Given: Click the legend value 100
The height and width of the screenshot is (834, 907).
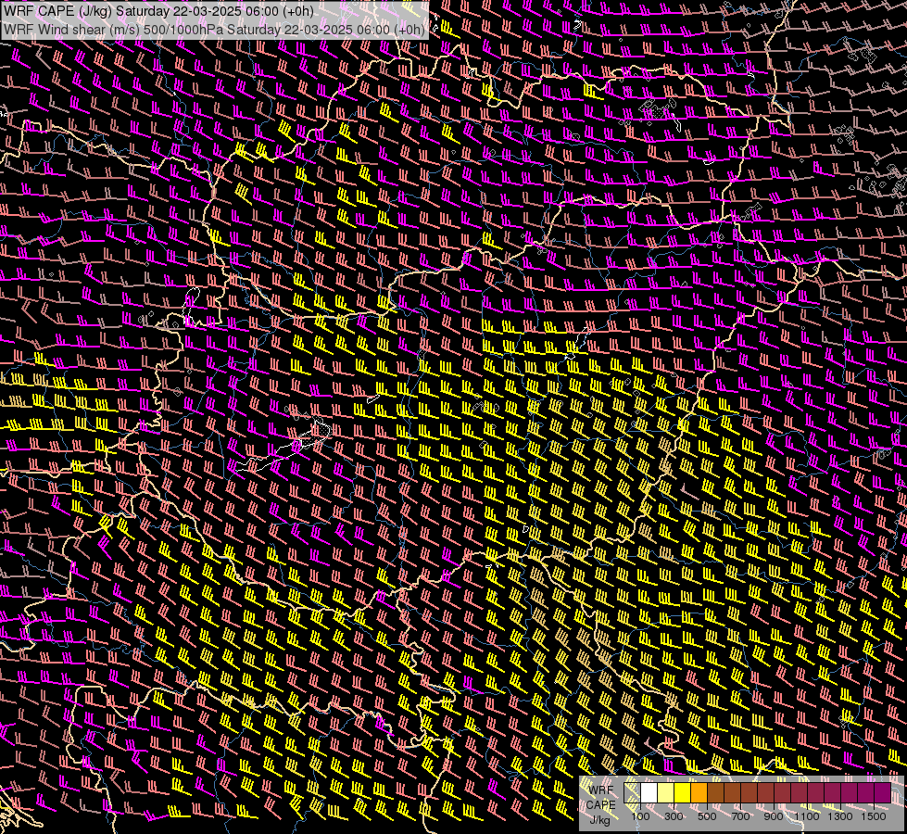Looking at the screenshot, I should [640, 816].
